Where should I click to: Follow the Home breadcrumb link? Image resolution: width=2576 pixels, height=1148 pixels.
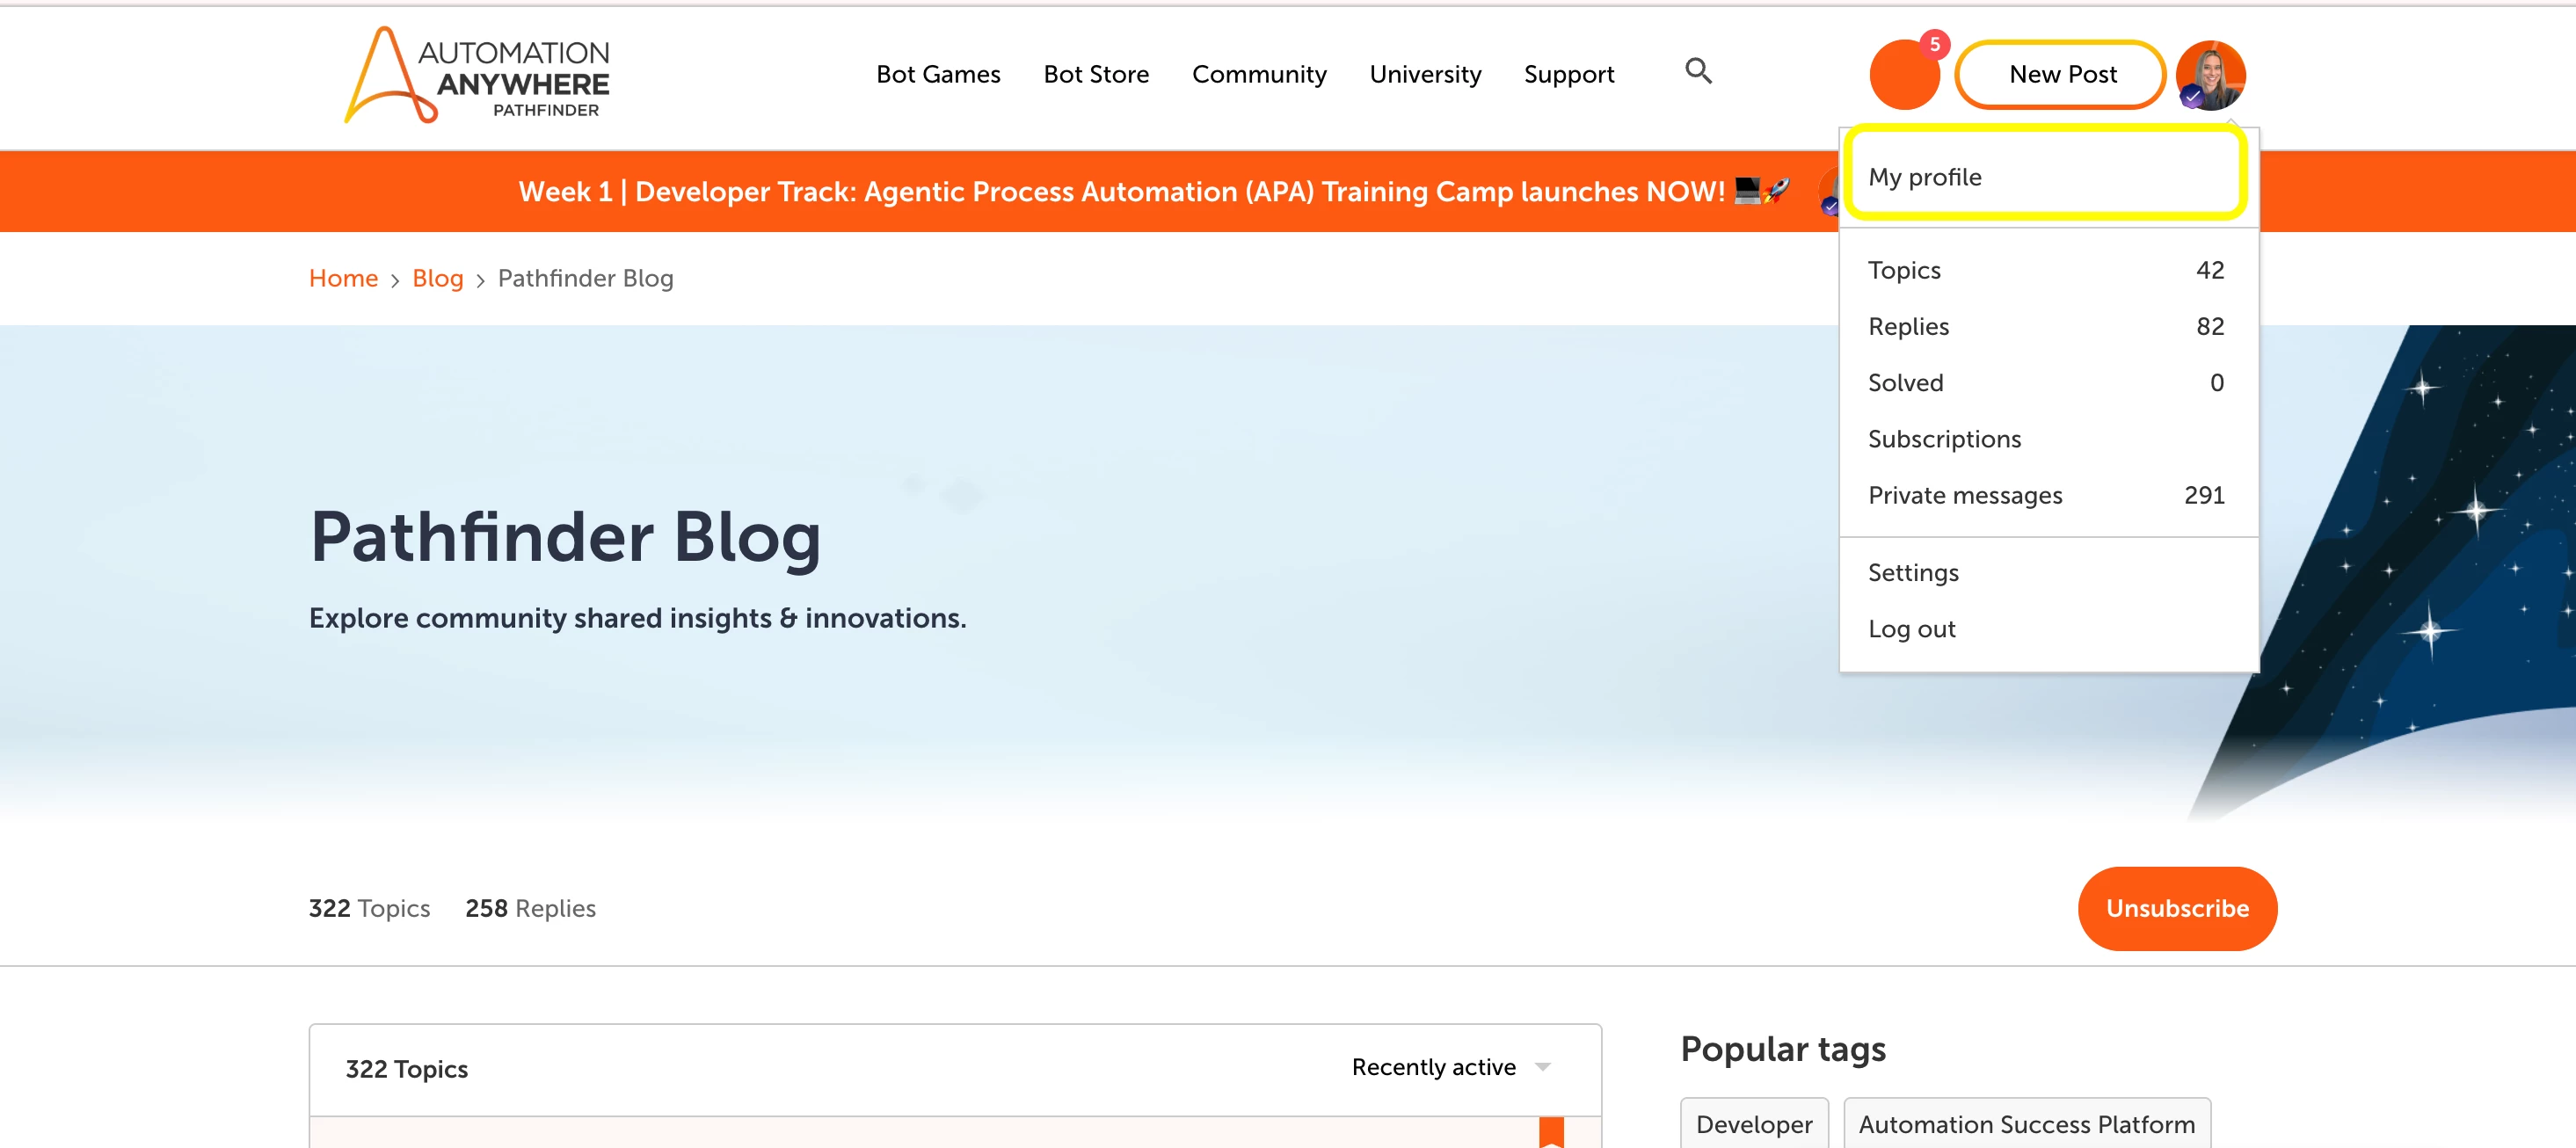point(343,278)
